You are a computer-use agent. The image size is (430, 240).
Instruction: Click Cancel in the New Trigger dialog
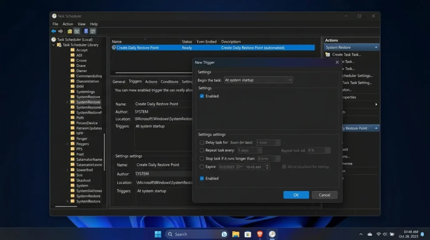pyautogui.click(x=325, y=195)
